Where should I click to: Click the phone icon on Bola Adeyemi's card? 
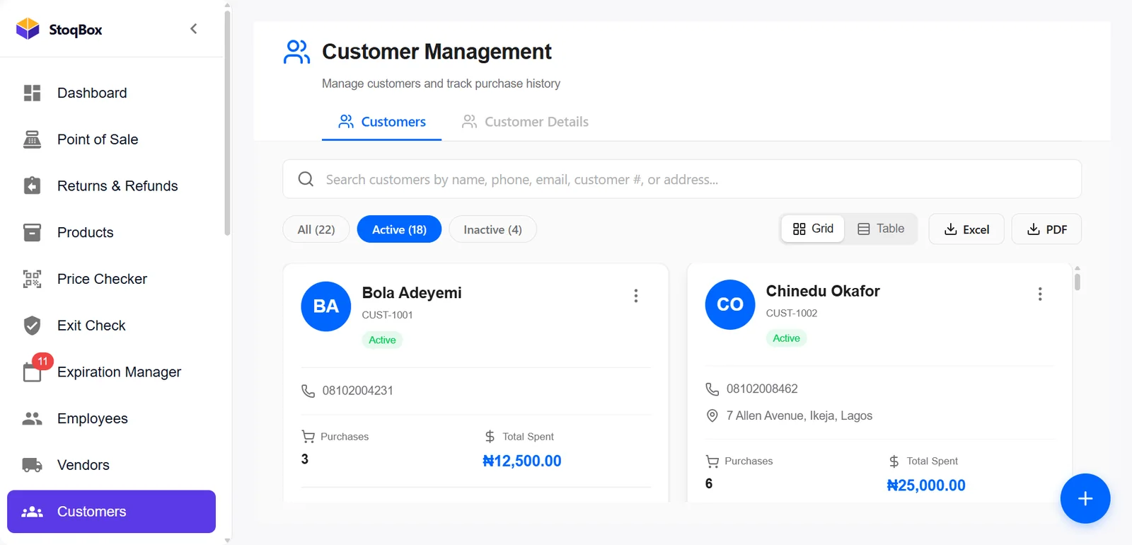pyautogui.click(x=308, y=391)
